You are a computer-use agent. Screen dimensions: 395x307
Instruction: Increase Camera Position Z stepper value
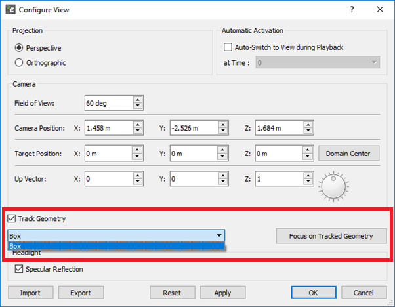[x=308, y=125]
